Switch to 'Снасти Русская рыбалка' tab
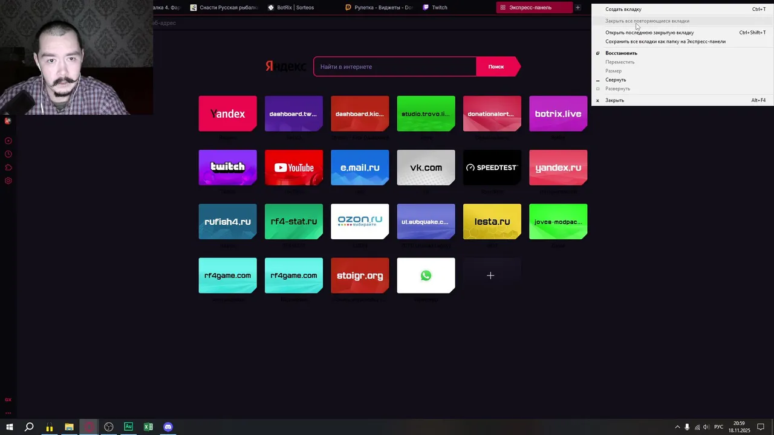 pos(223,7)
